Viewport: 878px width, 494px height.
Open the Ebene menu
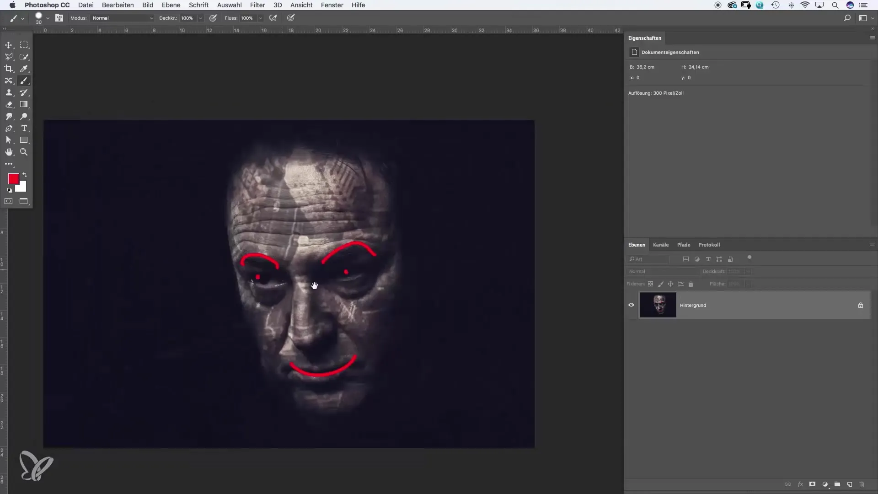(171, 5)
